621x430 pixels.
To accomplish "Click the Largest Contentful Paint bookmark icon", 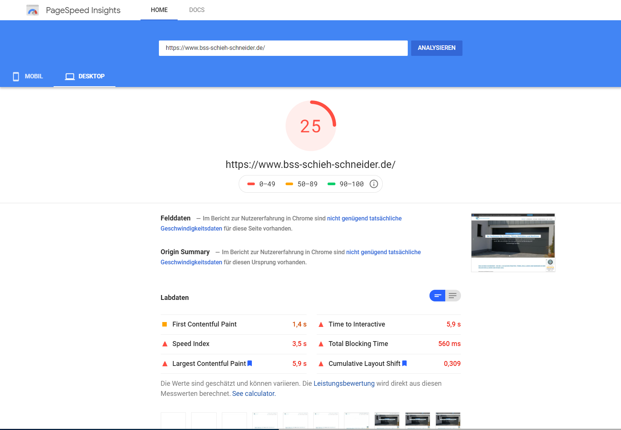I will click(250, 363).
